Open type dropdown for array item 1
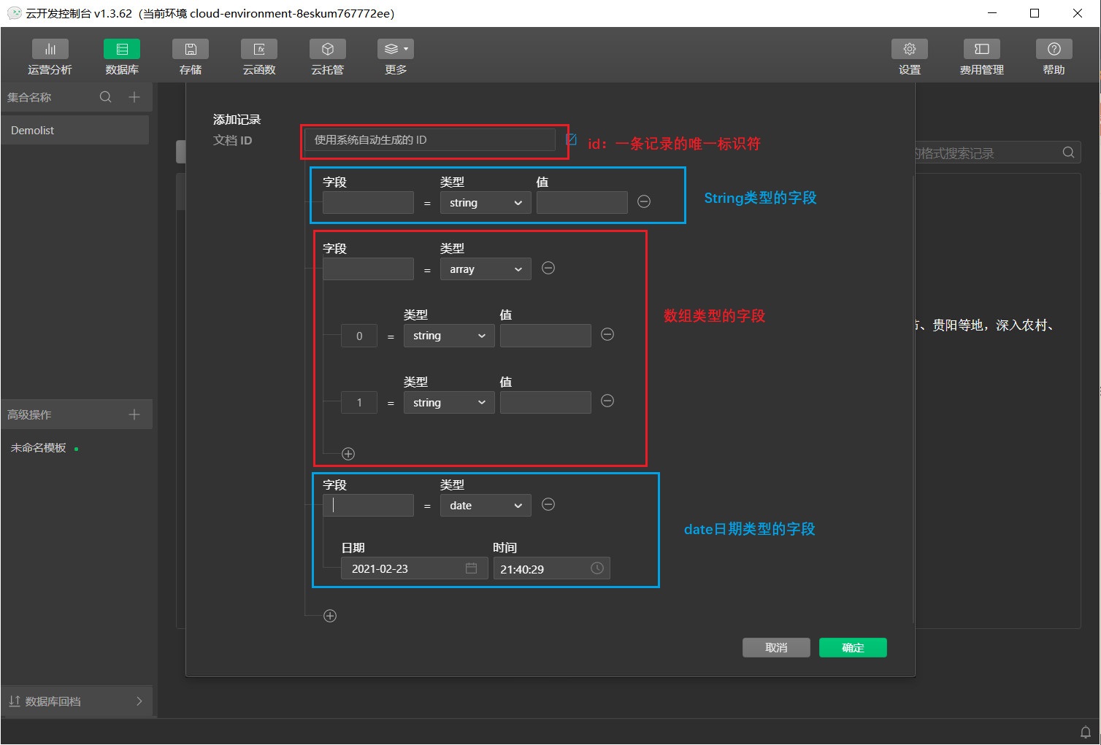The width and height of the screenshot is (1101, 745). coord(449,403)
